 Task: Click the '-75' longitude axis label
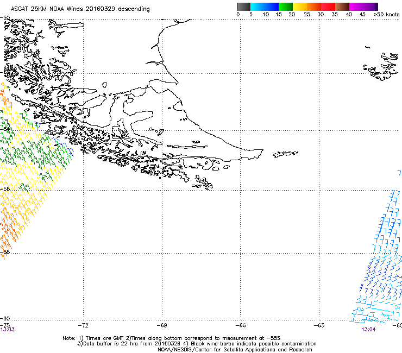(5, 325)
